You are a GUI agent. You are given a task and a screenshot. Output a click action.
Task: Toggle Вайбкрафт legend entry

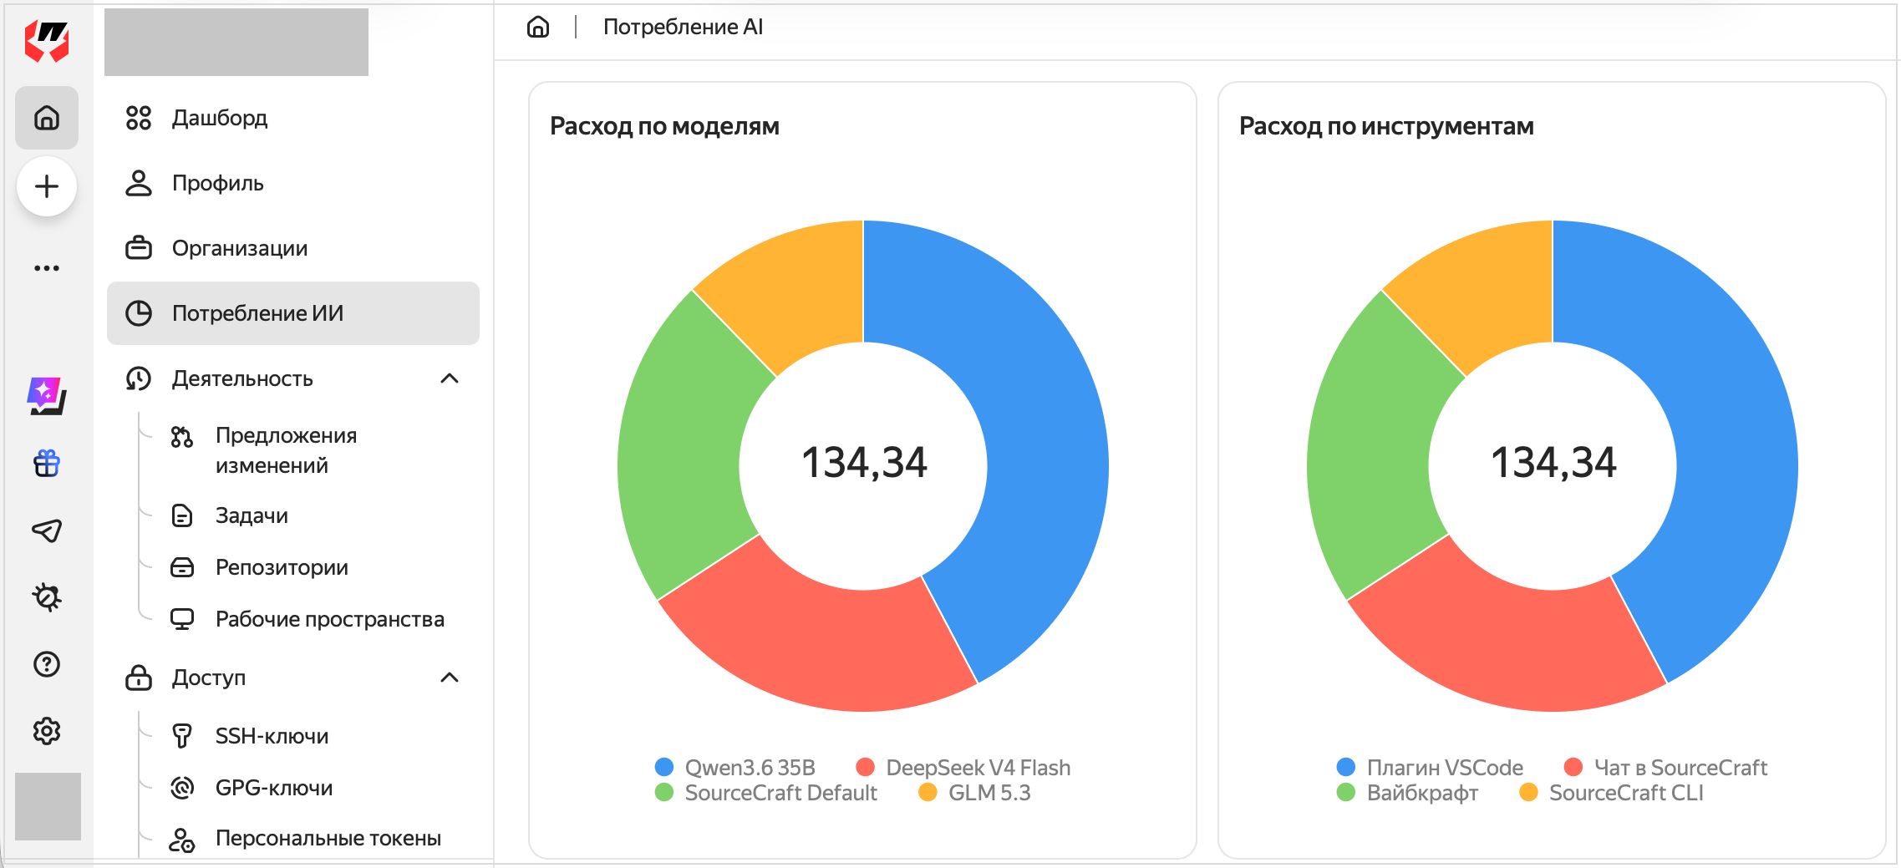(x=1407, y=793)
